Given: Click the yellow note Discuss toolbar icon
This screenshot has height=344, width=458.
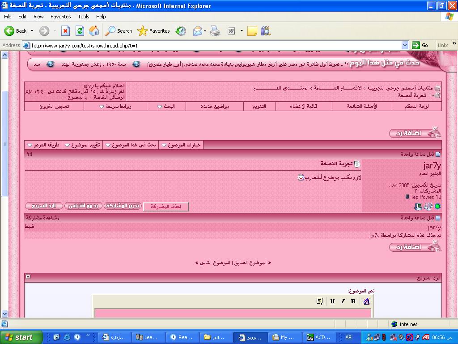Looking at the screenshot, I should pyautogui.click(x=252, y=31).
